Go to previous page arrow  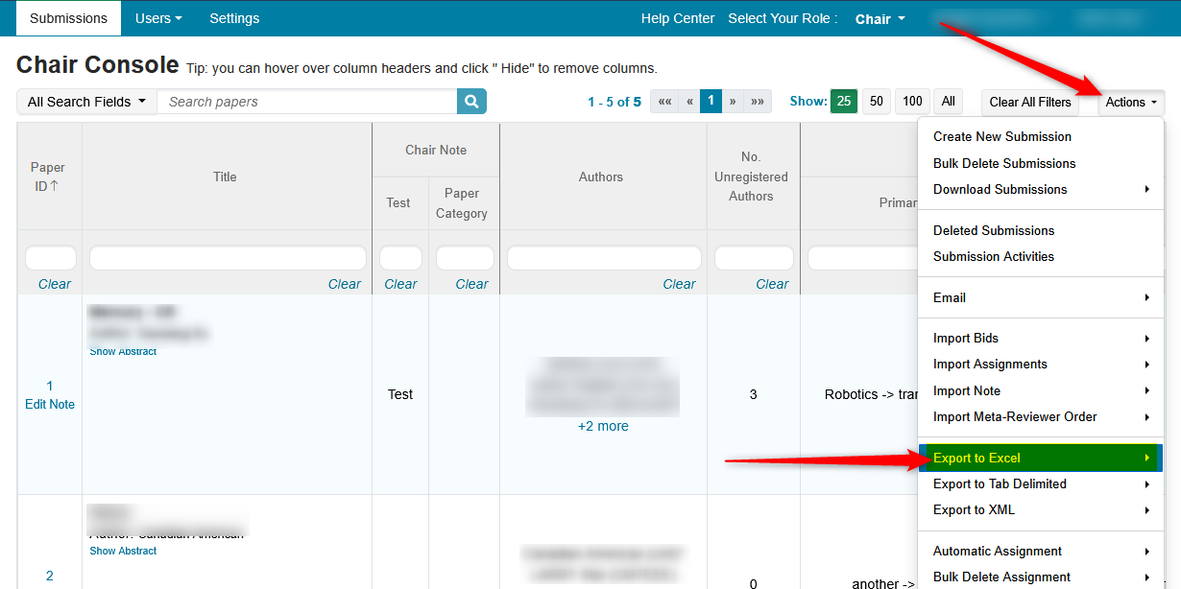click(x=689, y=102)
